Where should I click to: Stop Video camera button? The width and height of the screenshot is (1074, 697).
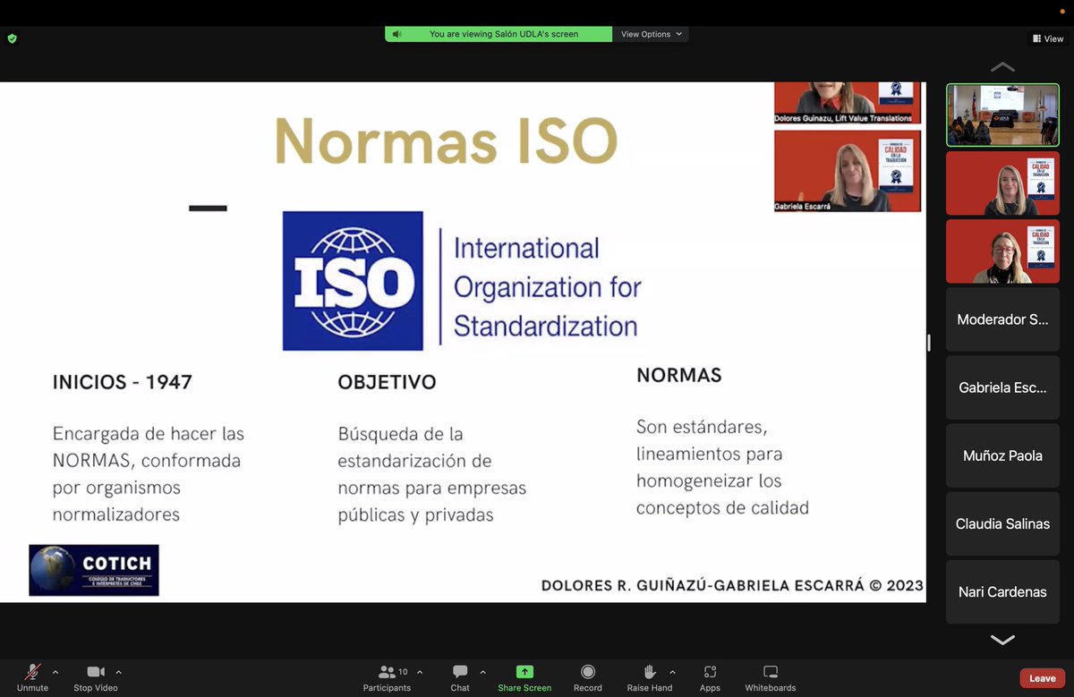click(95, 677)
